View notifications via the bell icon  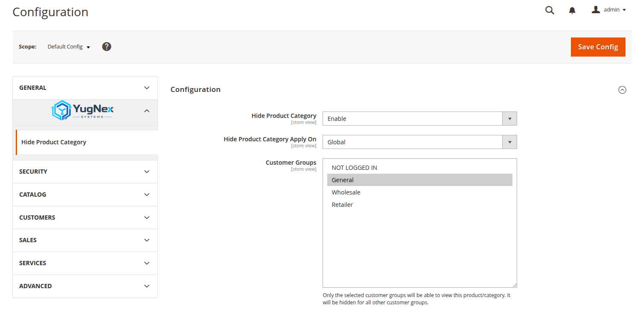point(572,11)
